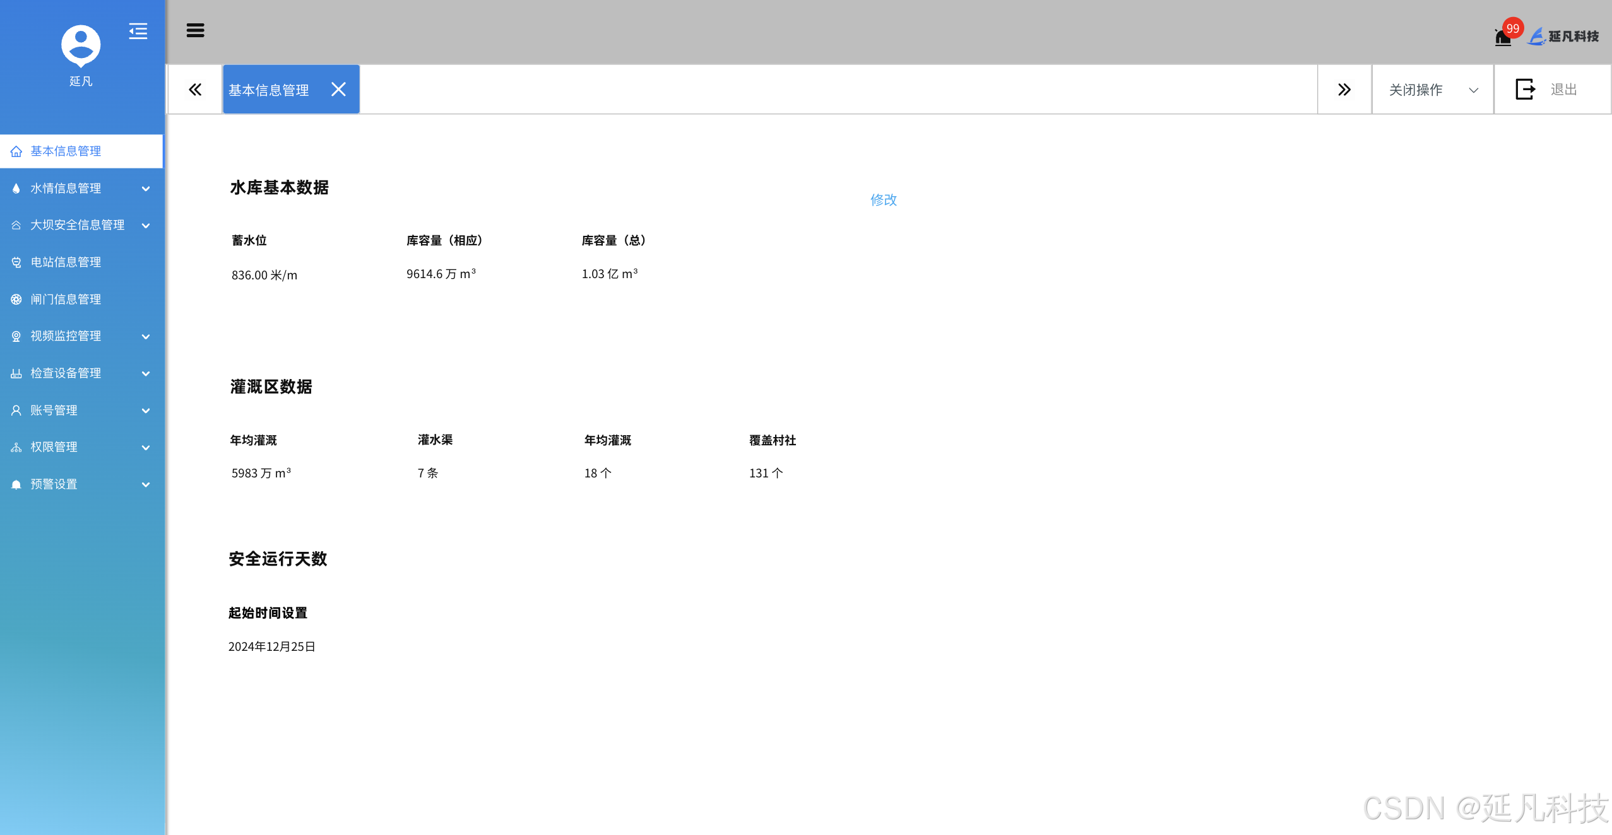1612x835 pixels.
Task: Select the 基本信息管理 tab
Action: (269, 90)
